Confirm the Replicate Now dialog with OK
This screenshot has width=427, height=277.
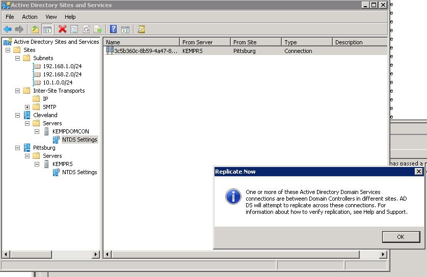(401, 237)
